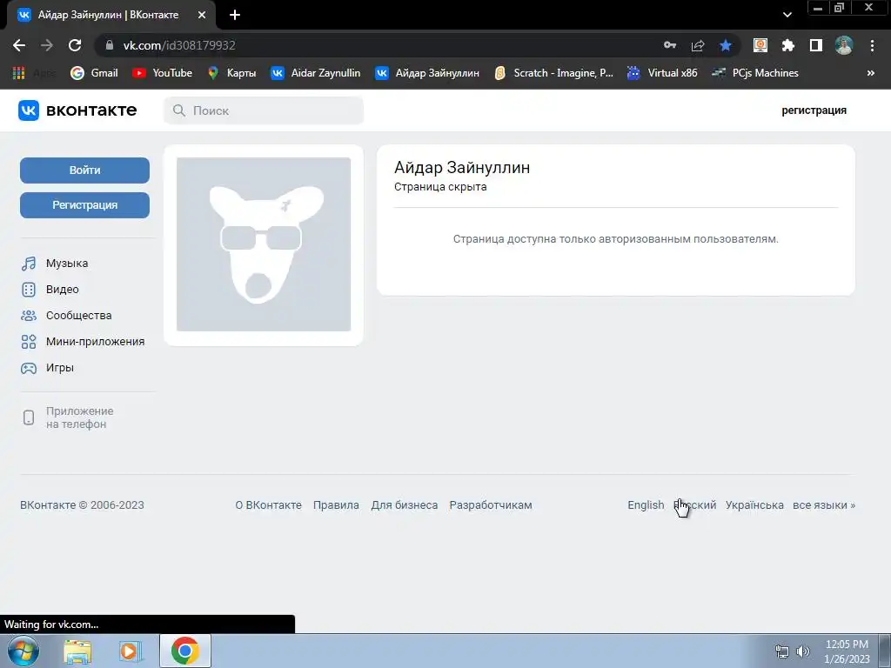Click the Chrome taskbar icon
The height and width of the screenshot is (668, 891).
[184, 651]
